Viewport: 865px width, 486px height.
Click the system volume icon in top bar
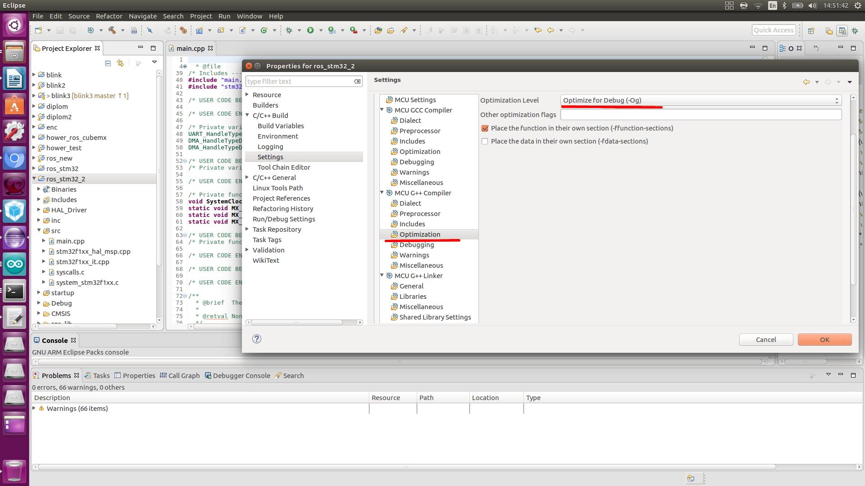tap(812, 5)
